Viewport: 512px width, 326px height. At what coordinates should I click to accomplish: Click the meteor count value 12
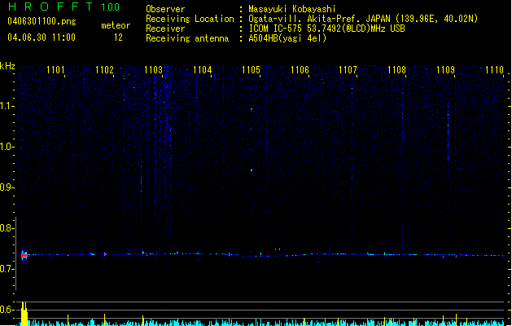click(118, 37)
